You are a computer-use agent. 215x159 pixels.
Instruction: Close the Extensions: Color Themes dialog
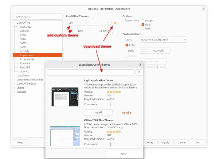pos(140,65)
